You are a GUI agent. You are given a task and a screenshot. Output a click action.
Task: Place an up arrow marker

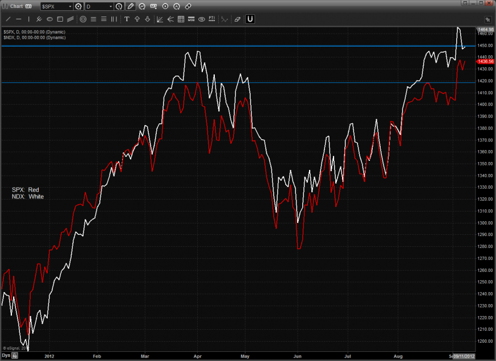pyautogui.click(x=137, y=19)
